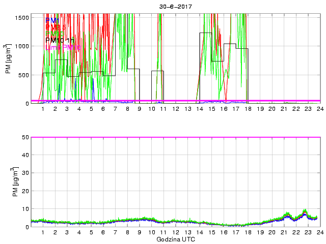Image resolution: width=326 pixels, height=244 pixels.
Task: Click hour 1 on bottom x-axis
Action: (43, 232)
